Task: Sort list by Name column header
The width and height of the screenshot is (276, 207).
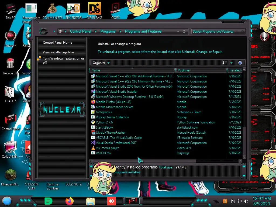Action: point(132,70)
